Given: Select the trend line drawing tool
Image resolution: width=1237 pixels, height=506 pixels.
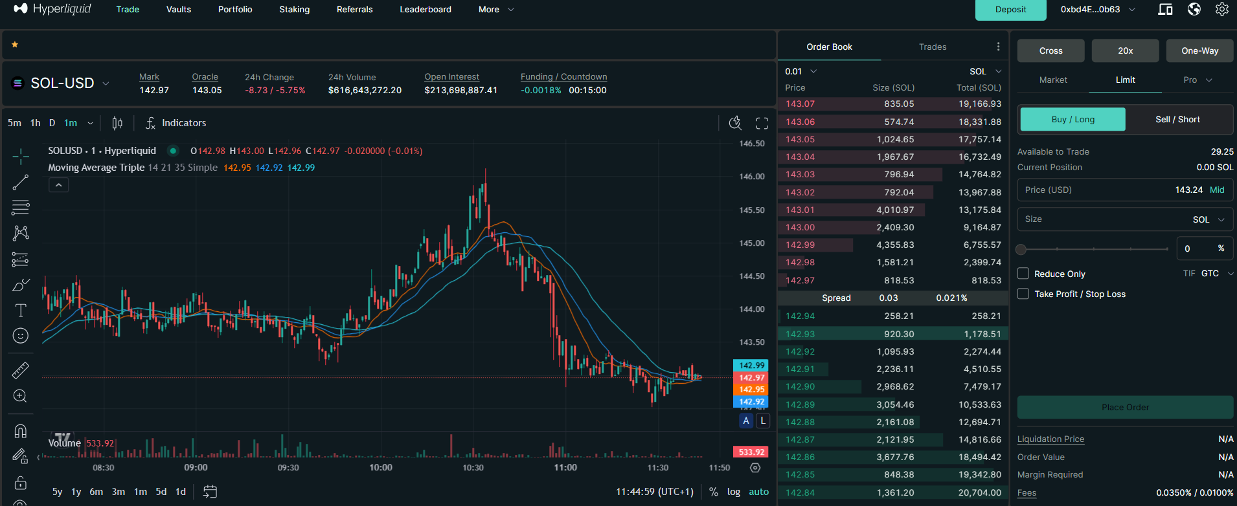Looking at the screenshot, I should click(x=21, y=182).
